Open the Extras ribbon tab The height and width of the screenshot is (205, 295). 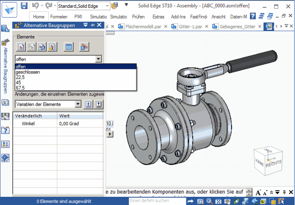pyautogui.click(x=159, y=17)
